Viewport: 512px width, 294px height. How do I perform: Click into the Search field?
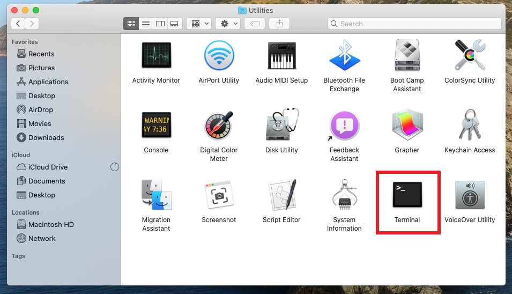coord(415,24)
